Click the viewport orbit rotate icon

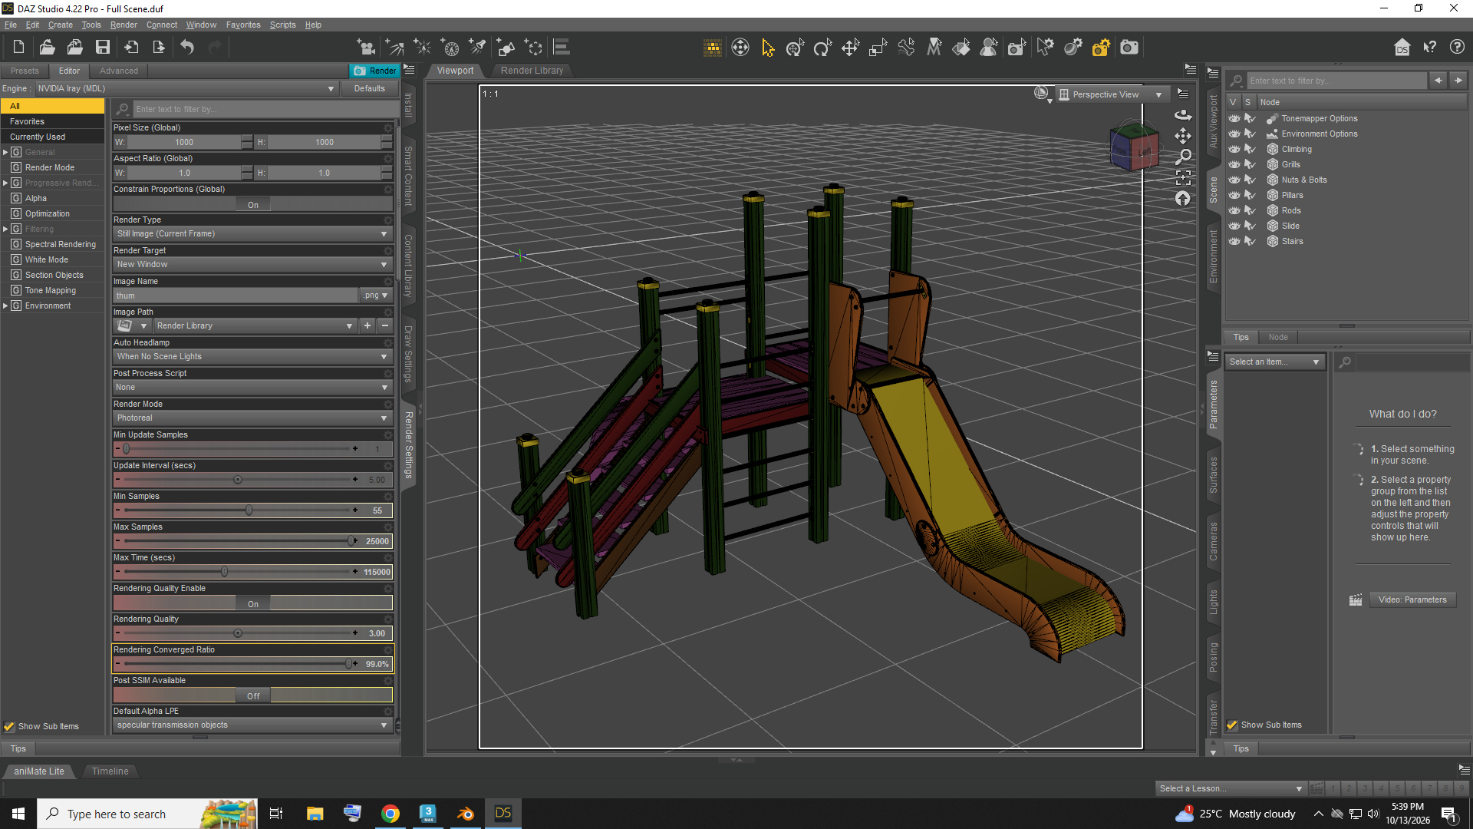[x=1183, y=115]
